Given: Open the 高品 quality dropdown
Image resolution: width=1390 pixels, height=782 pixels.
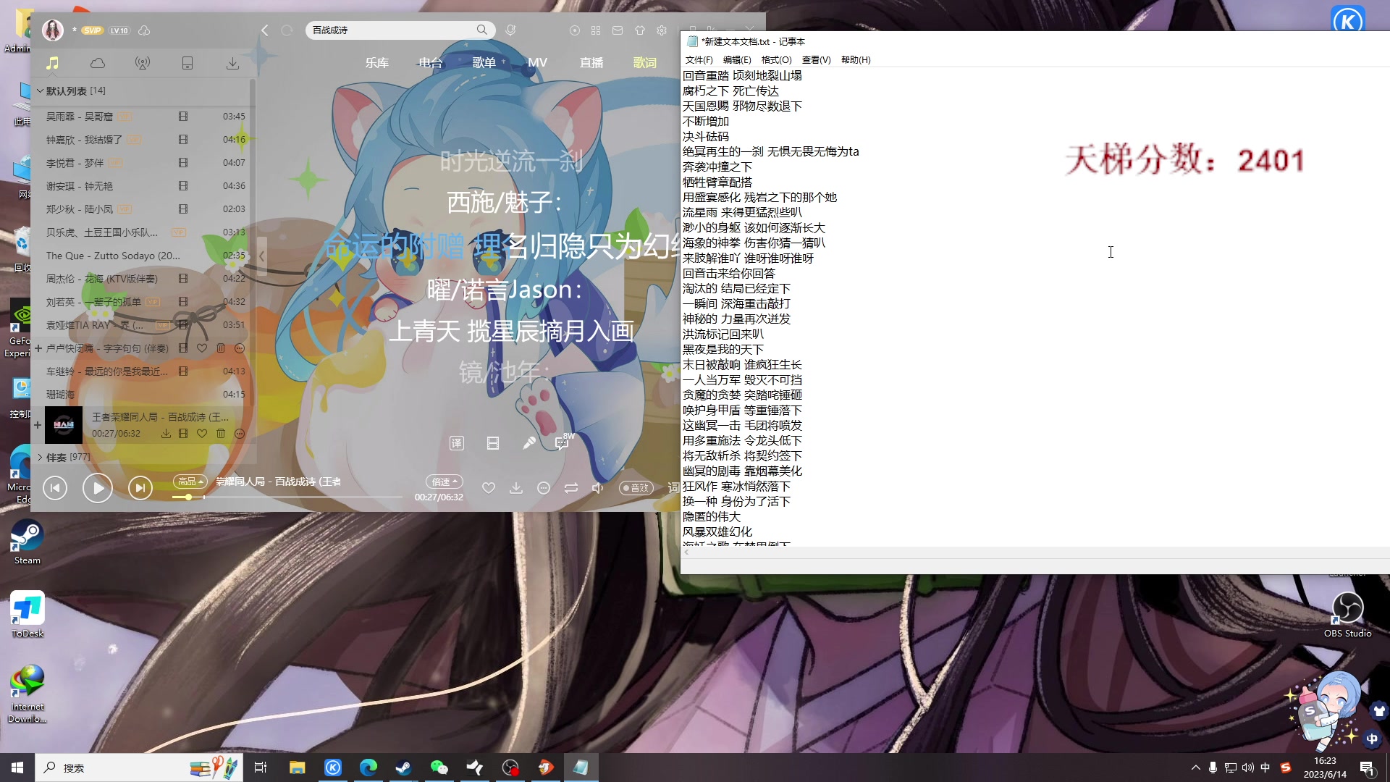Looking at the screenshot, I should pyautogui.click(x=190, y=482).
